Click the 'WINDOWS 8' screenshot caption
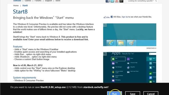 (x=151, y=48)
